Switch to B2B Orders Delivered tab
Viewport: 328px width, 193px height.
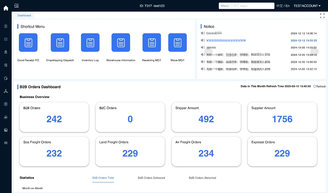tap(151, 178)
